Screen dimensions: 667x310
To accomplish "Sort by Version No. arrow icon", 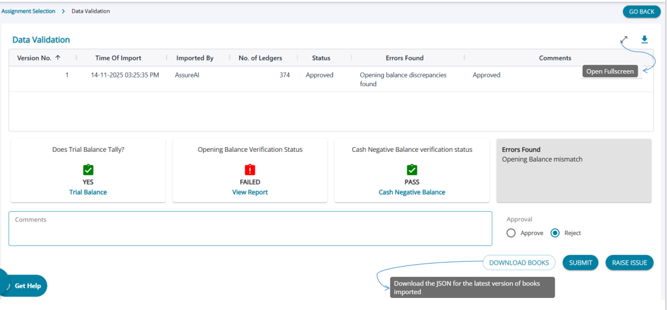I will [x=58, y=58].
